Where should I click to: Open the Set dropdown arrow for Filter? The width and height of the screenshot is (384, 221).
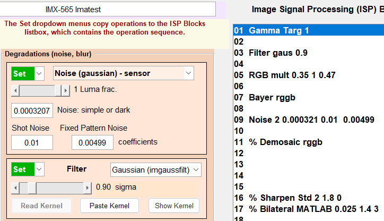(39, 169)
